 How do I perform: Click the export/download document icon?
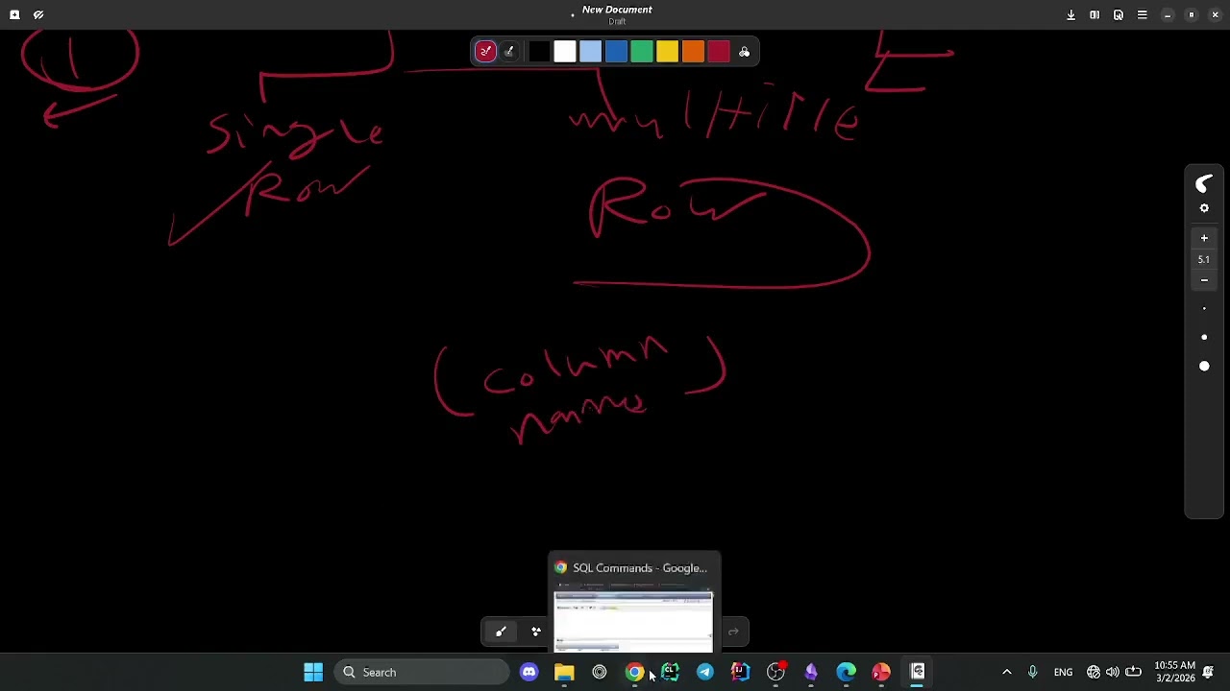(1070, 14)
